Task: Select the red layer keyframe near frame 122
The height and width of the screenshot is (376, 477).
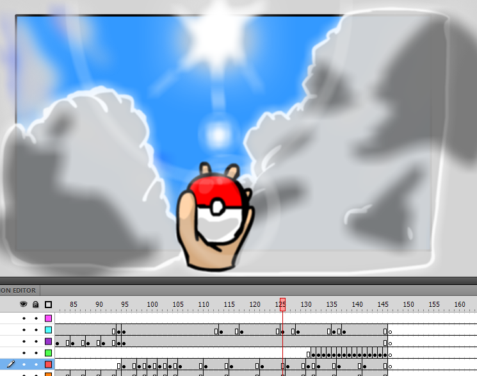Action: click(x=263, y=366)
